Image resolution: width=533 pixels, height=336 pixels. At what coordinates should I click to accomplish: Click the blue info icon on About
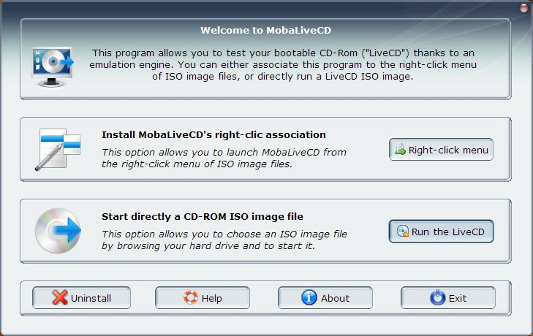(x=309, y=297)
